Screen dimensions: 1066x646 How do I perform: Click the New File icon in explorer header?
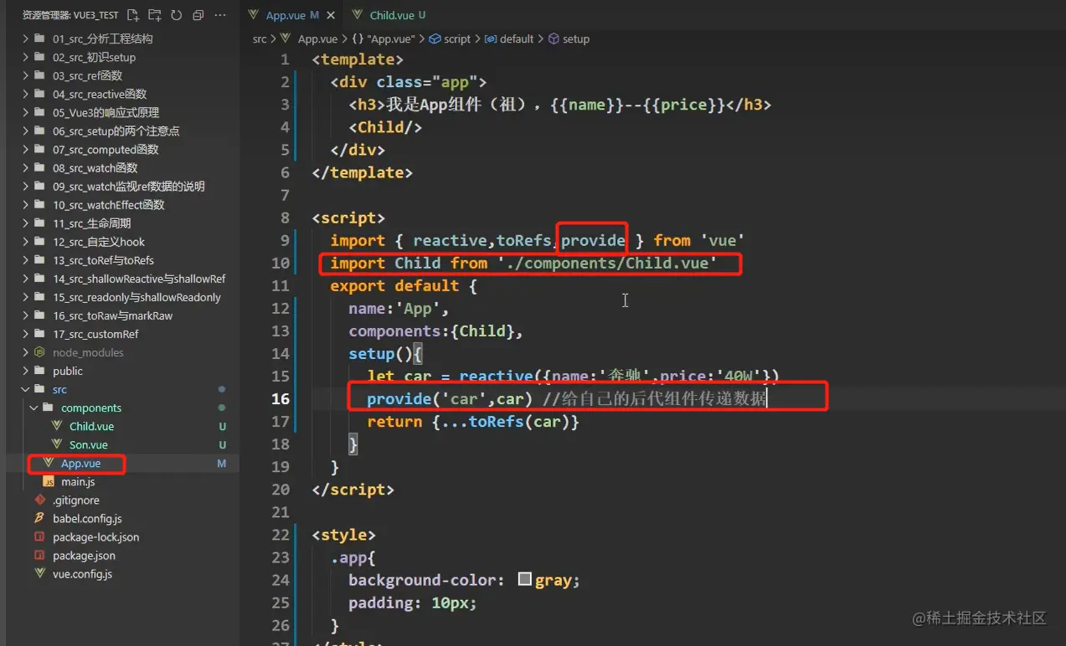point(134,15)
